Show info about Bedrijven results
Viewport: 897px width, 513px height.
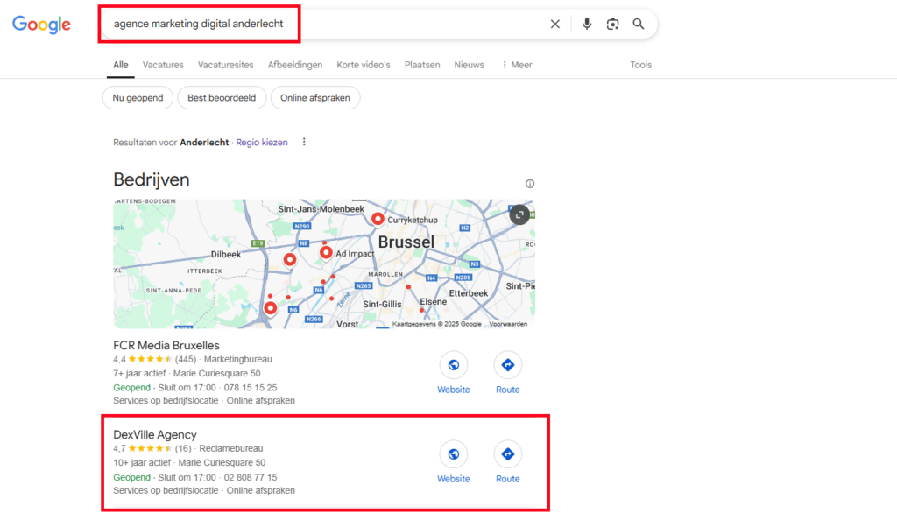pyautogui.click(x=530, y=184)
